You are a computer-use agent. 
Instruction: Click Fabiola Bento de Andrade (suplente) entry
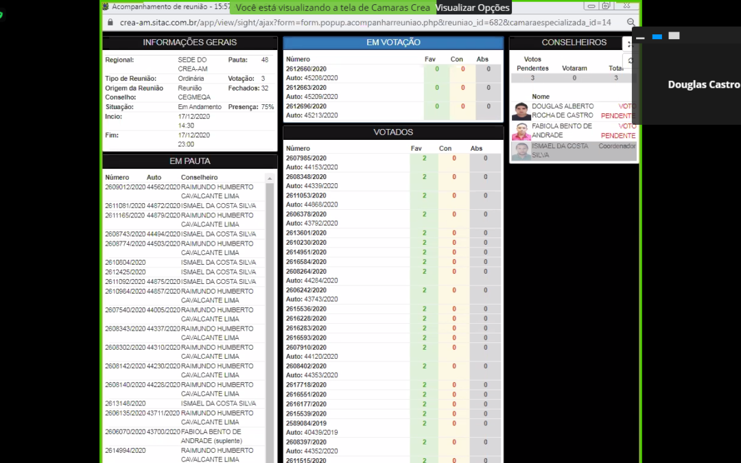pyautogui.click(x=211, y=436)
